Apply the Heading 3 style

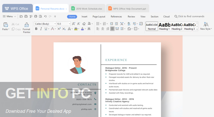[x=189, y=26]
